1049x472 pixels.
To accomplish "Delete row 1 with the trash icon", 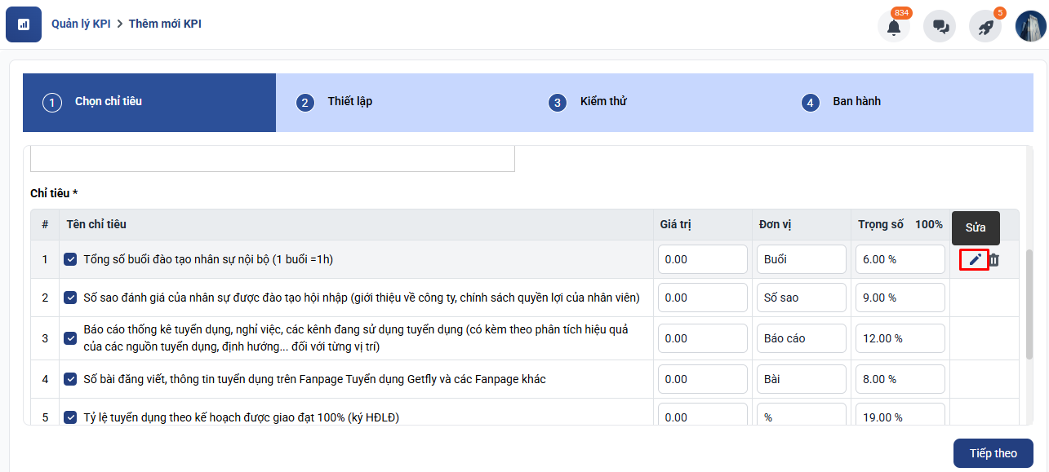I will 994,260.
